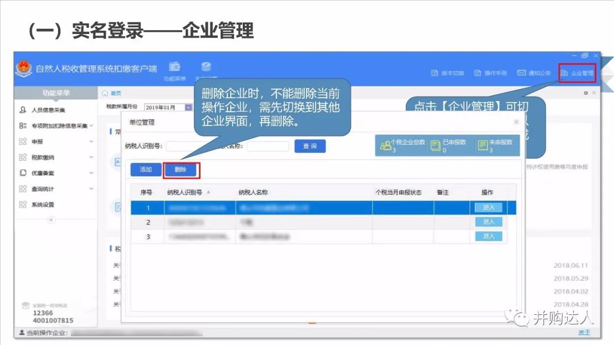Collapse the sidebar with the arrow button

51,220
